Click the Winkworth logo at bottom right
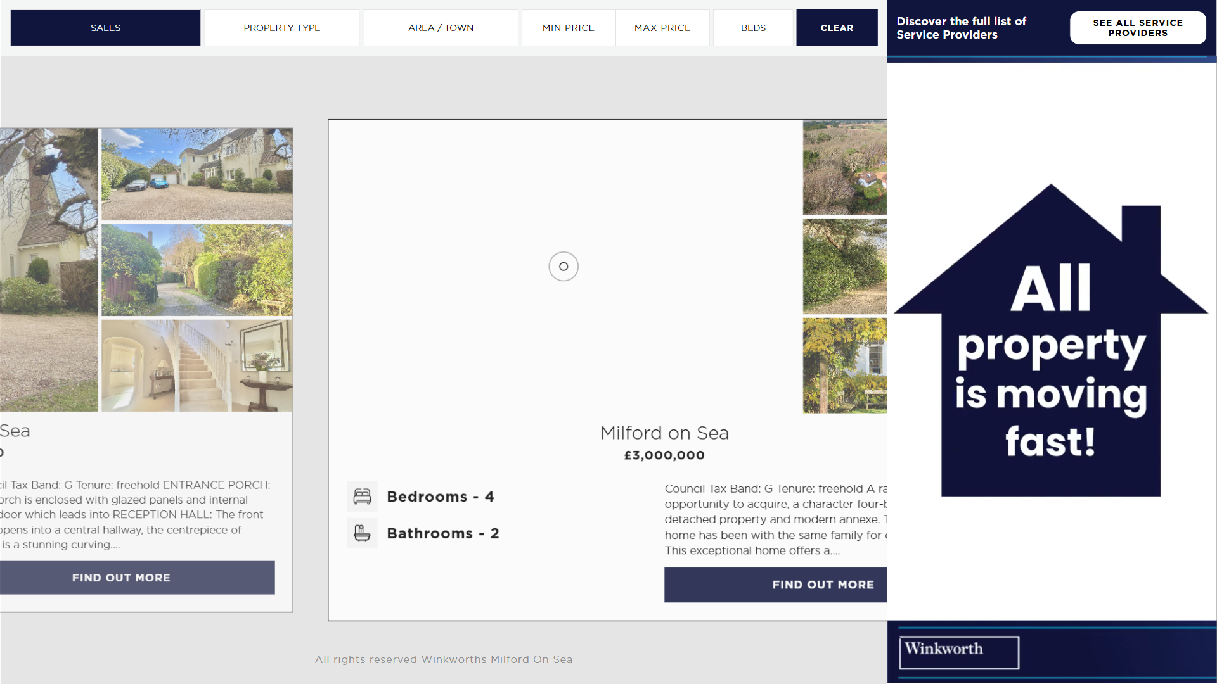 coord(958,652)
